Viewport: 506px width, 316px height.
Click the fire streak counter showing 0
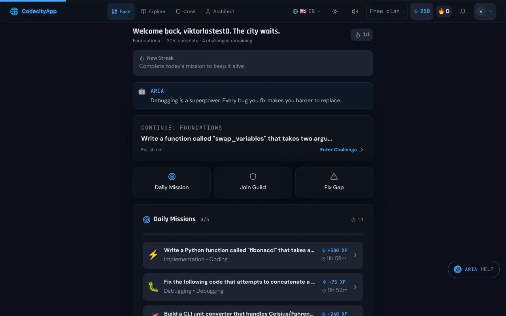point(444,11)
